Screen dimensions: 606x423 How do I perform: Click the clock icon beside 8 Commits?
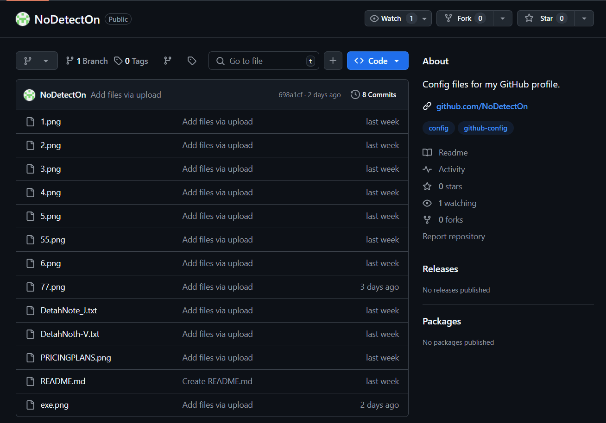[x=355, y=95]
